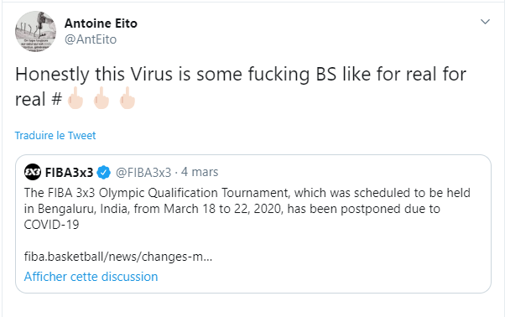Open the tweet options chevron menu
505x317 pixels.
pos(485,22)
